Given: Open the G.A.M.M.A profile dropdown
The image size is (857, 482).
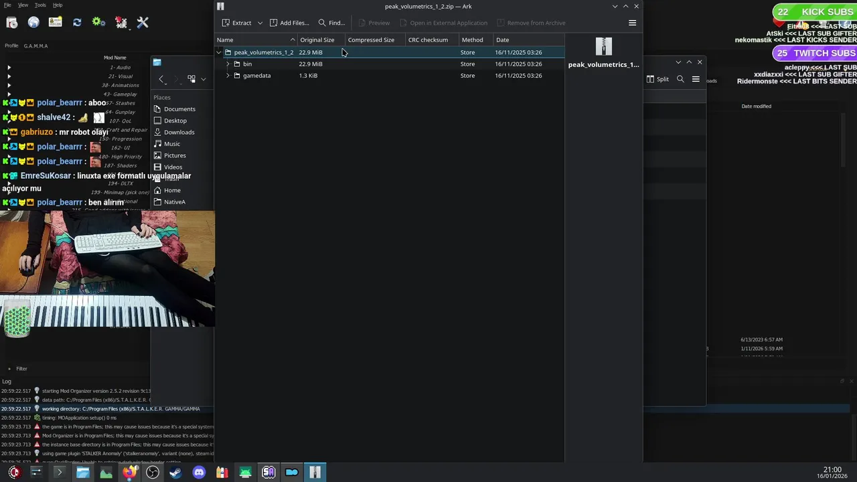Looking at the screenshot, I should click(x=35, y=46).
